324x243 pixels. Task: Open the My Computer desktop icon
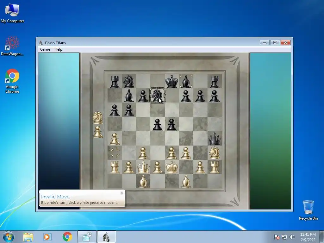[12, 13]
